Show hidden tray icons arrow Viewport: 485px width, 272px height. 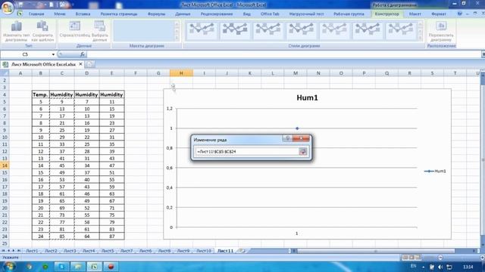pyautogui.click(x=424, y=267)
